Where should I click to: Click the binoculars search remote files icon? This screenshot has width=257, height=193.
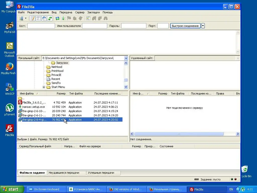(106, 18)
